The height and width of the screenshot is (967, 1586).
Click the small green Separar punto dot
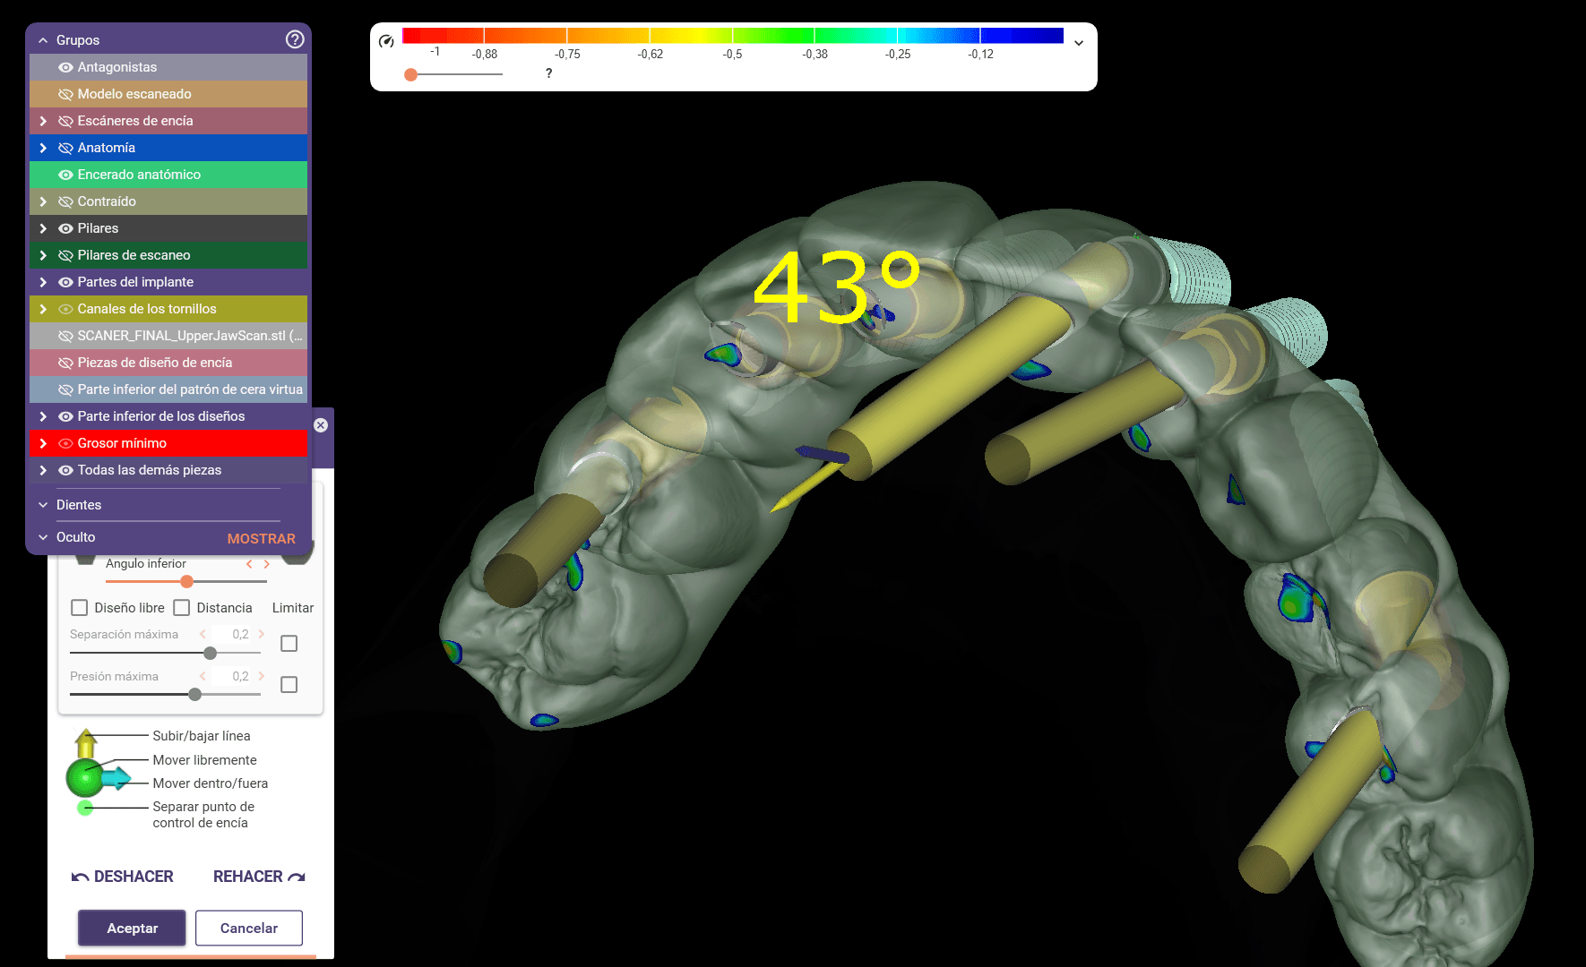tap(85, 808)
